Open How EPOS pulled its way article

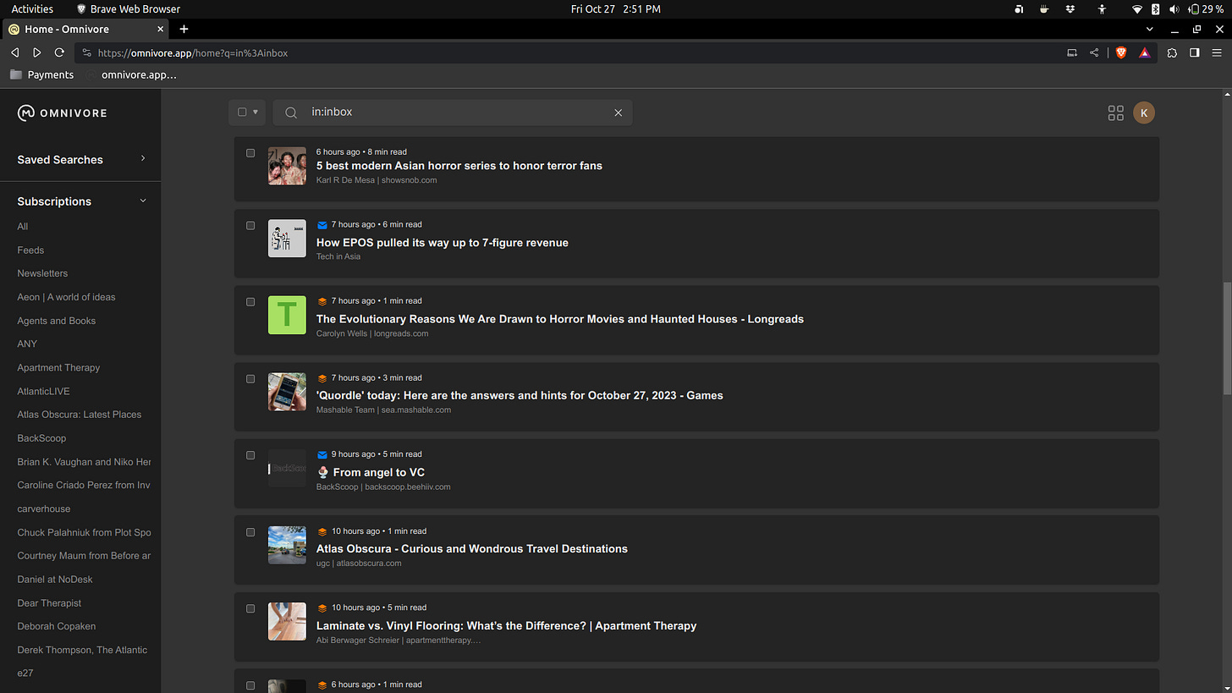(443, 243)
